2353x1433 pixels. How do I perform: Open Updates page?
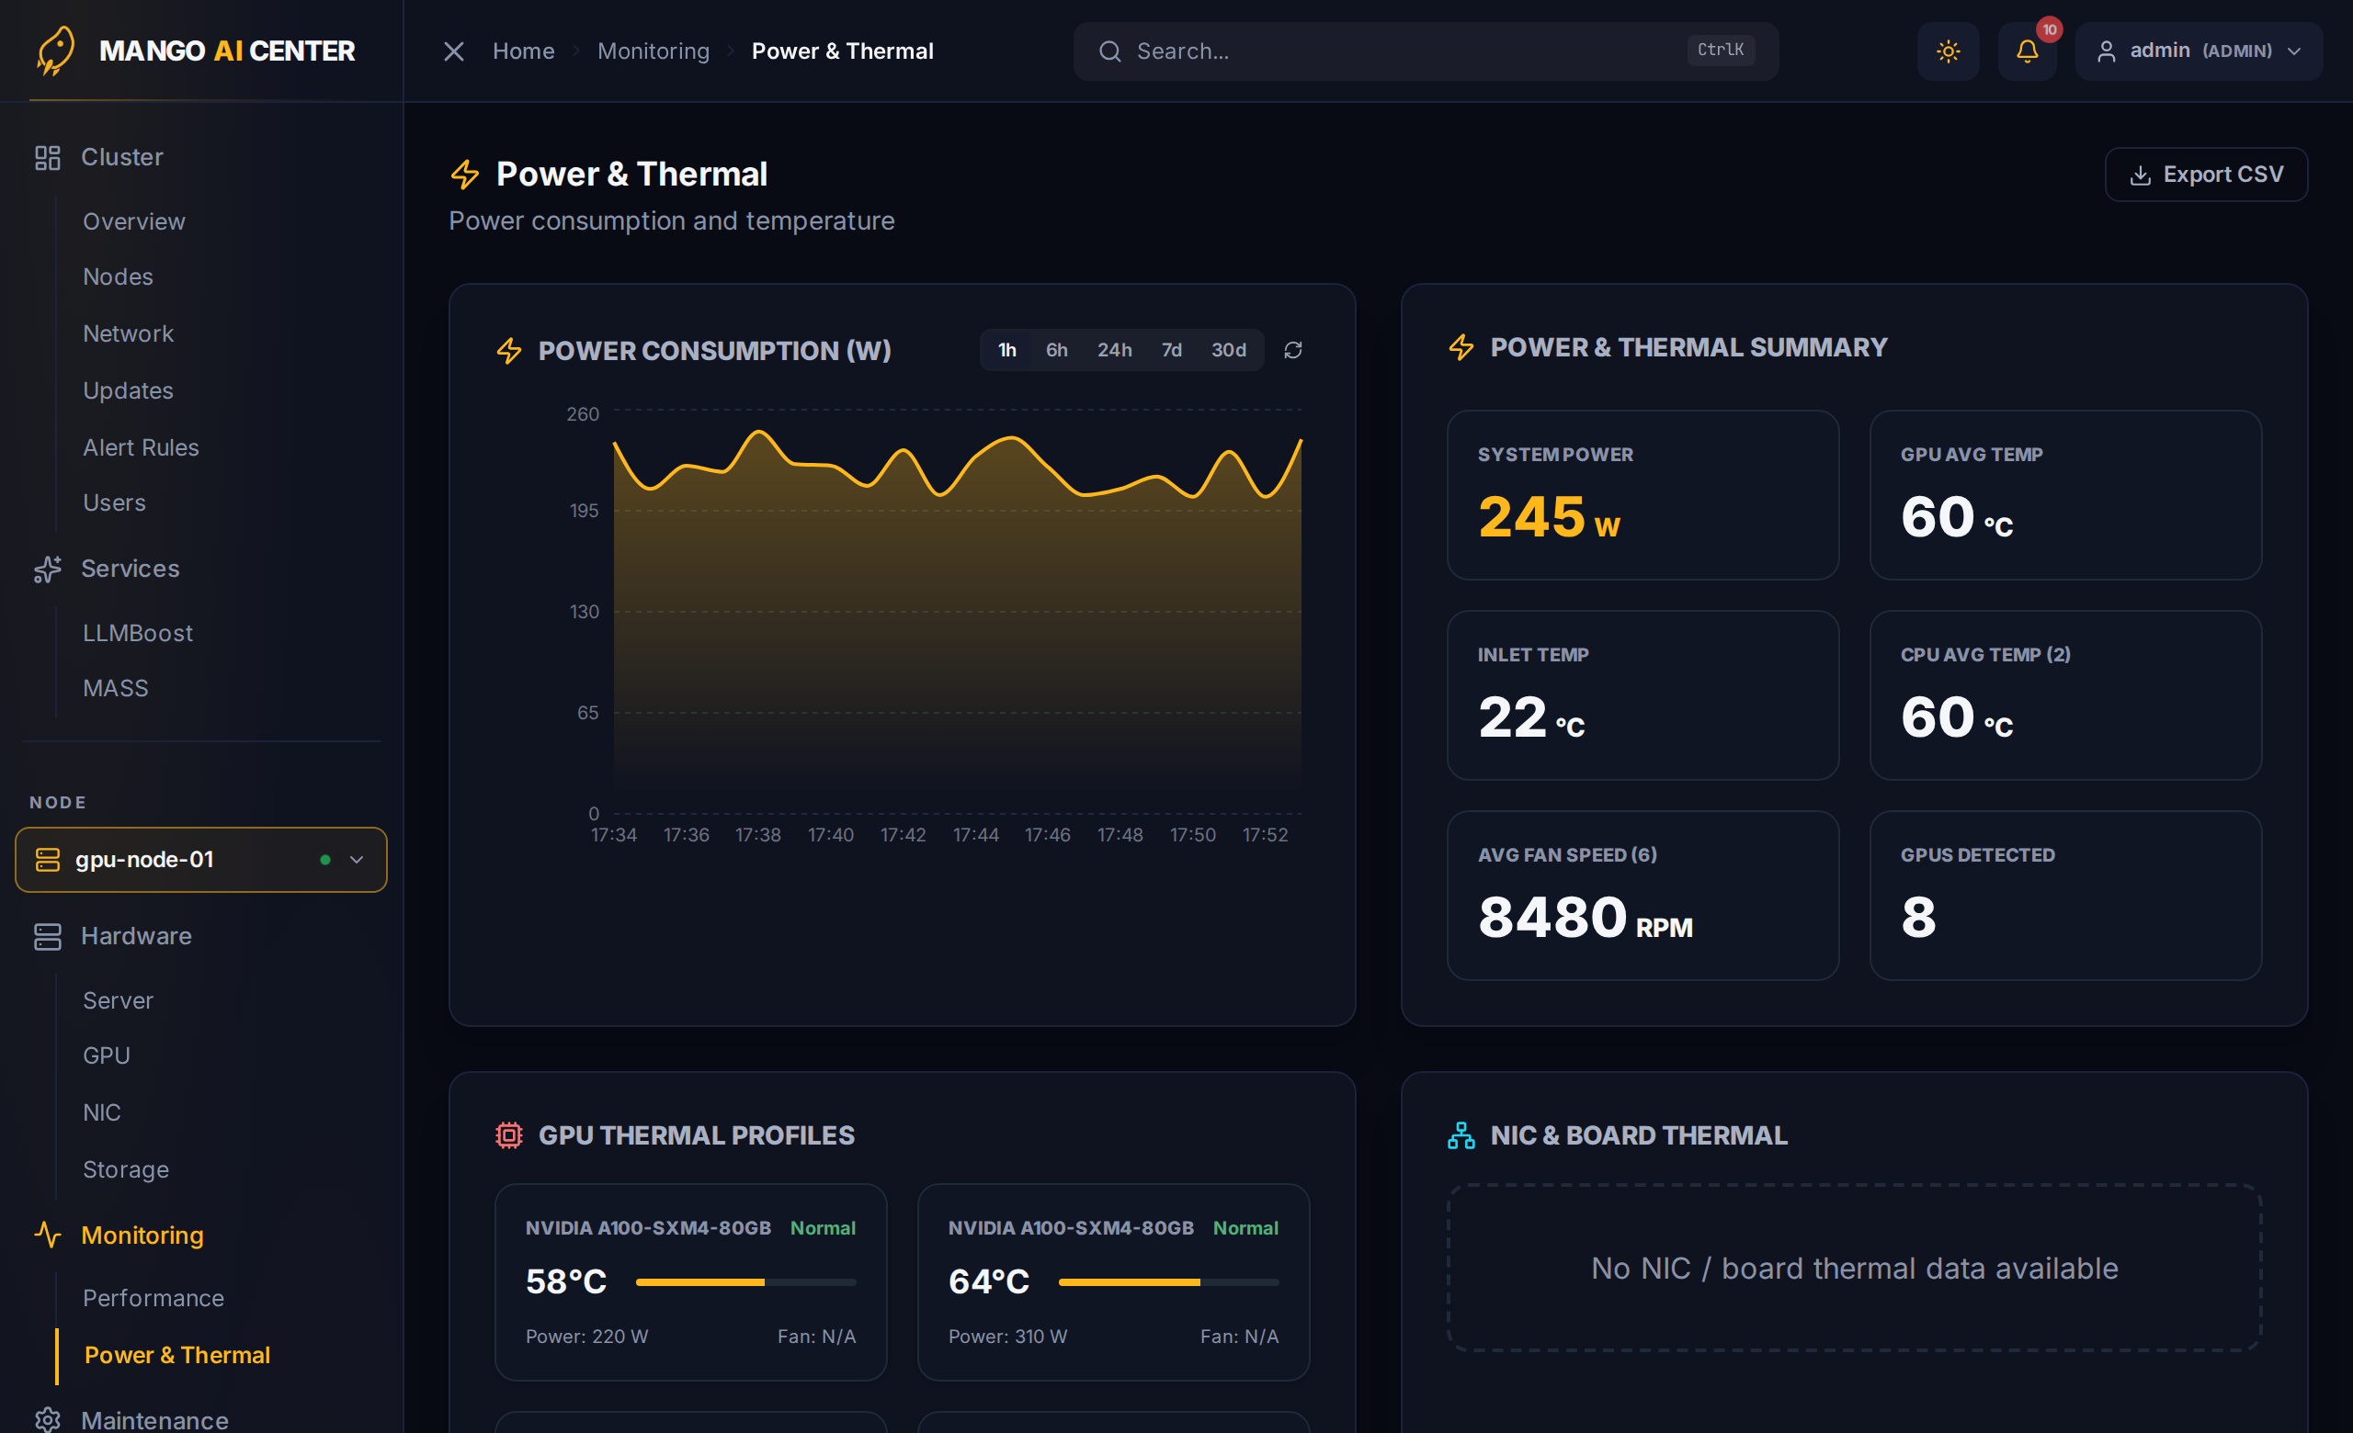(x=128, y=390)
